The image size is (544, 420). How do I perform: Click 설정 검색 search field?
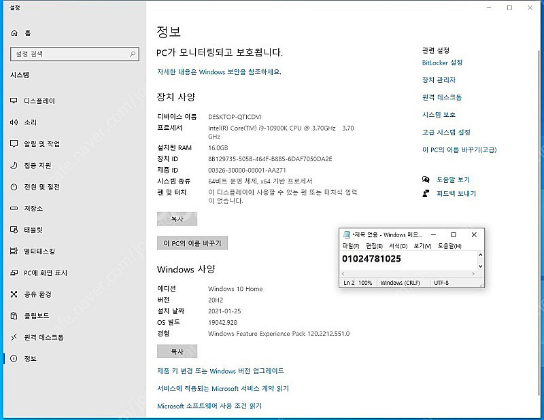point(75,54)
